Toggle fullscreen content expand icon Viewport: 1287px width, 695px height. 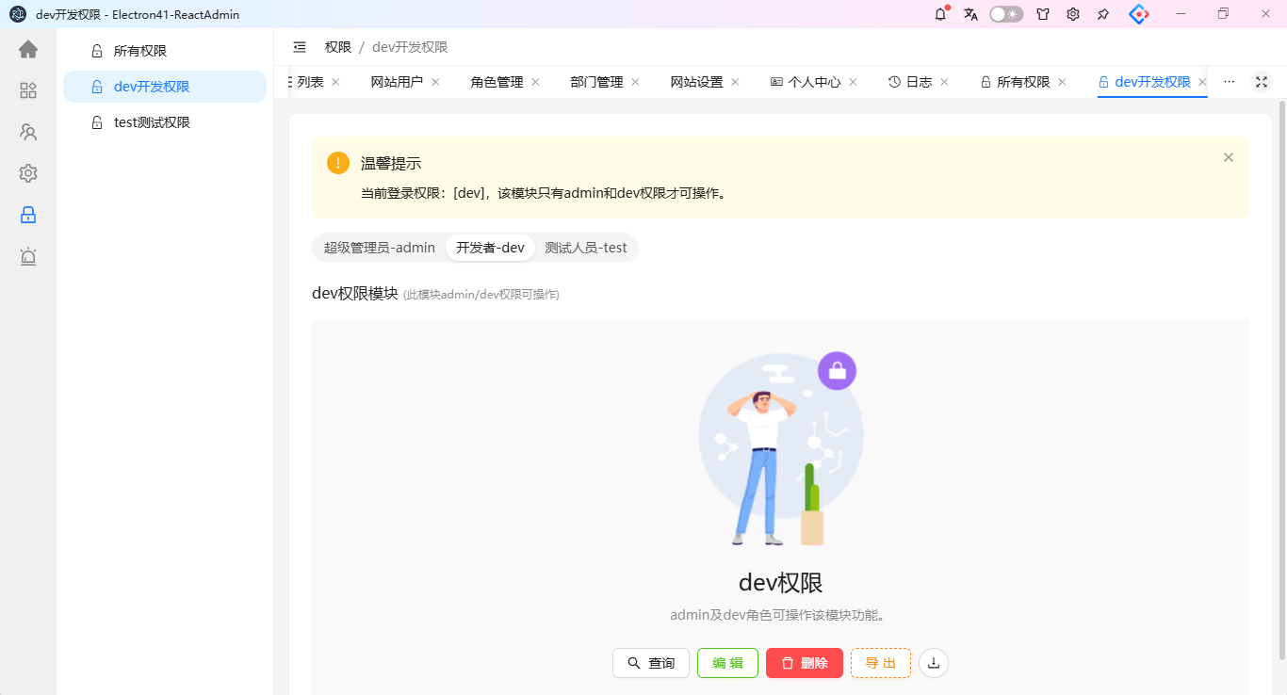[x=1261, y=82]
